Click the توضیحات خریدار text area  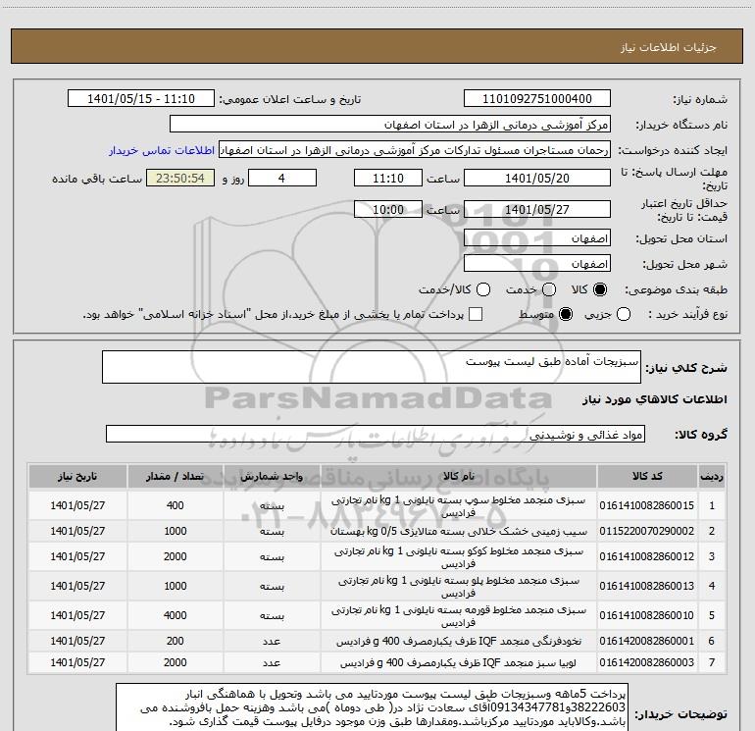point(372,706)
